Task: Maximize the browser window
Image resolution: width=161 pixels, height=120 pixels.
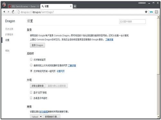Action: (154, 3)
